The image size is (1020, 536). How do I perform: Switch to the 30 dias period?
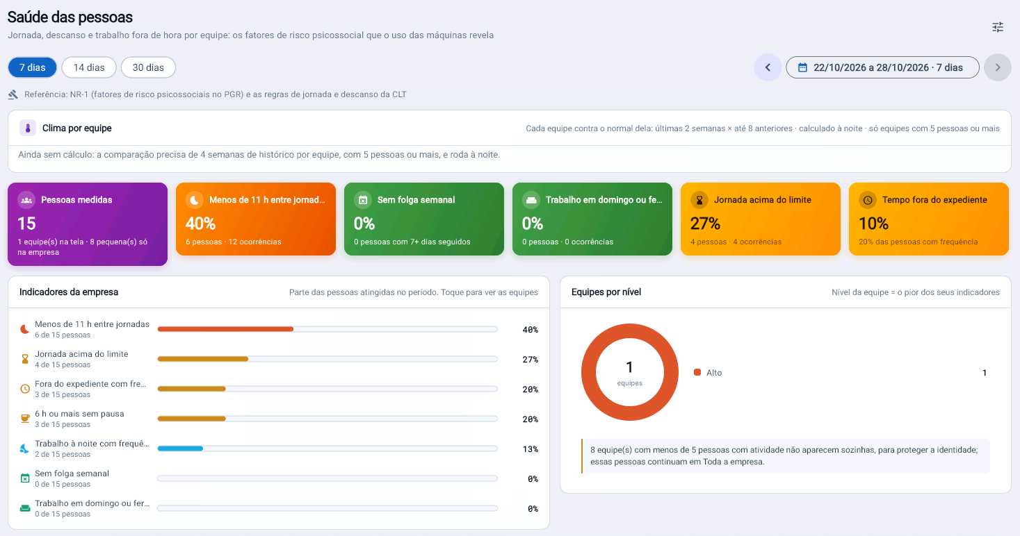[148, 67]
